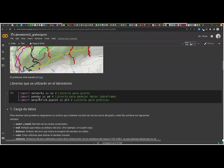Click the Disk usage bar
The image size is (224, 168).
193,44
